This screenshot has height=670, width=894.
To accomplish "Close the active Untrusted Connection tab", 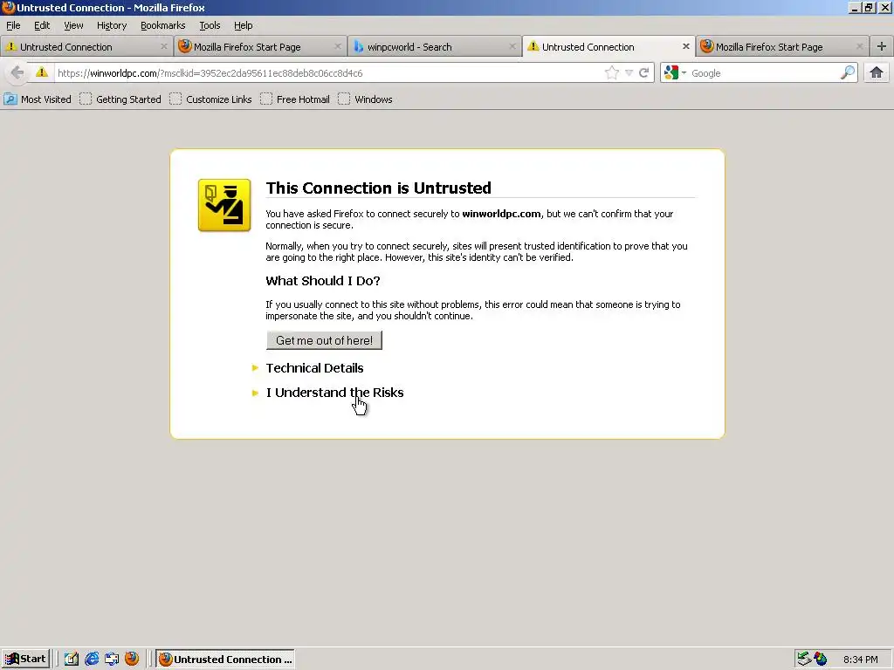I will pos(686,46).
